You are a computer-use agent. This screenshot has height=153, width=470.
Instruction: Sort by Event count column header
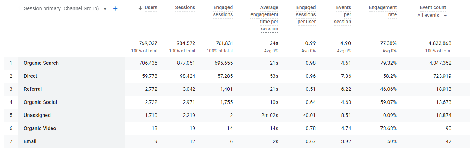pyautogui.click(x=433, y=8)
